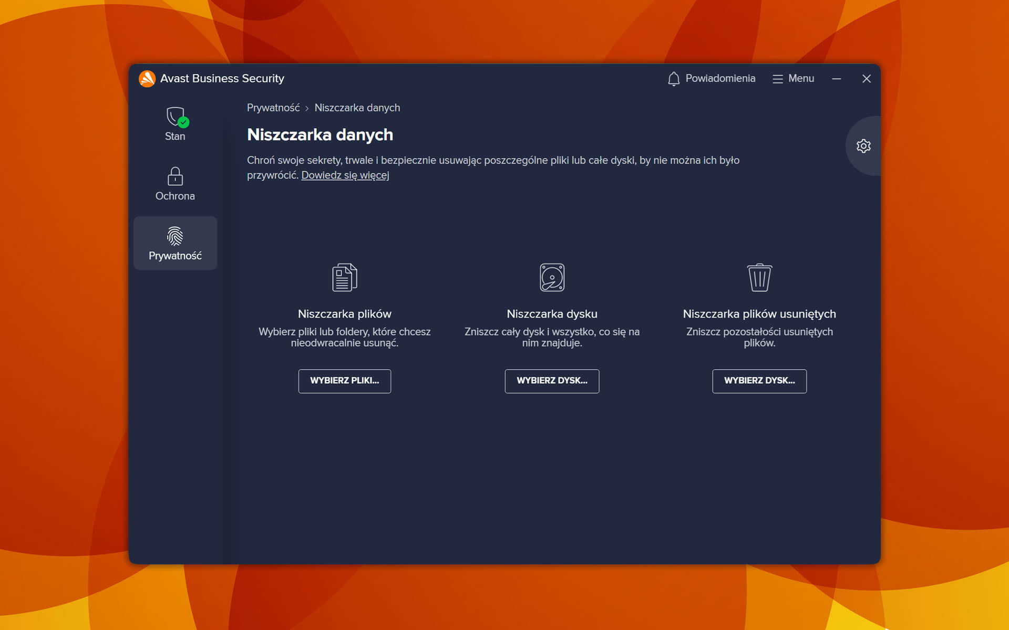The width and height of the screenshot is (1009, 630).
Task: Click the Niszczarka plików document icon
Action: [x=345, y=277]
